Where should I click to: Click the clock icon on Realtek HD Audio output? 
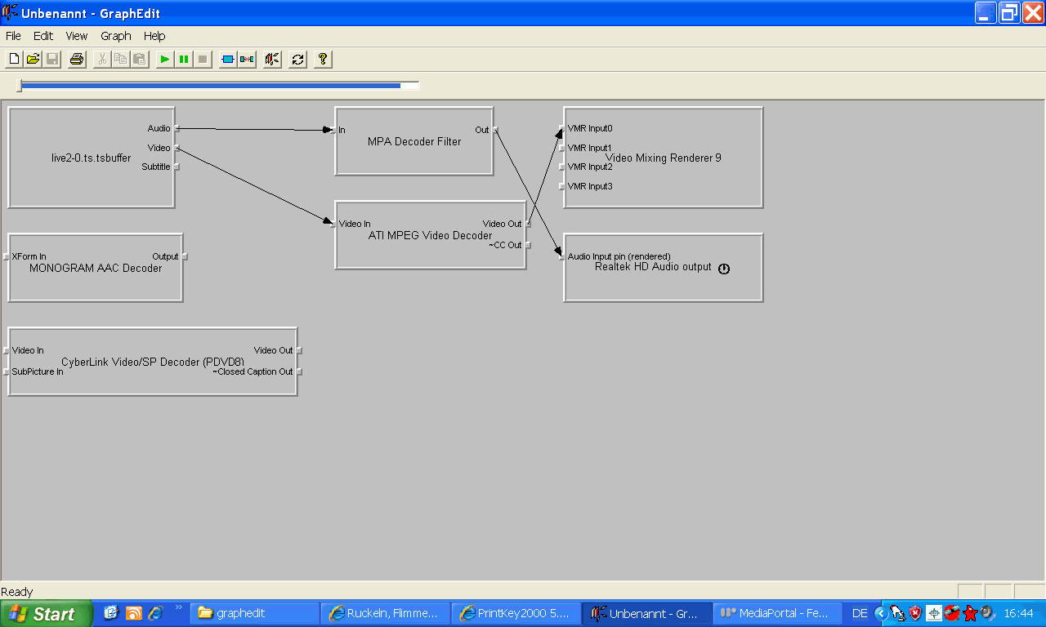coord(723,269)
